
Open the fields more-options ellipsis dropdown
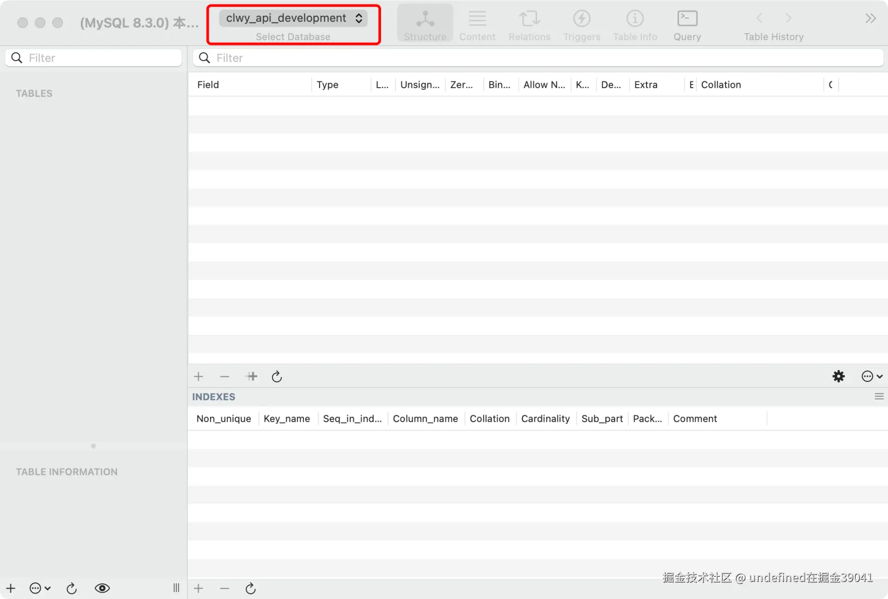[x=872, y=376]
